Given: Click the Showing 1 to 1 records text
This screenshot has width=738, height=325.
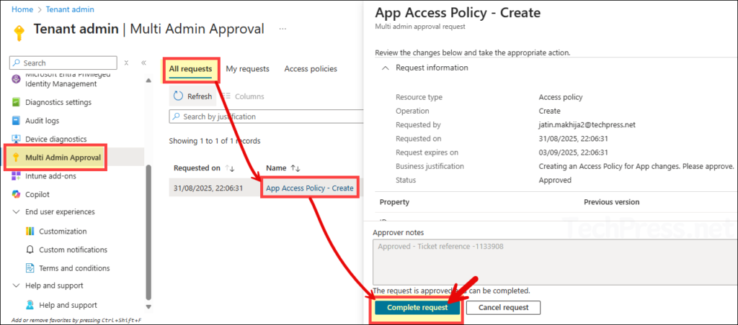Looking at the screenshot, I should [x=215, y=140].
